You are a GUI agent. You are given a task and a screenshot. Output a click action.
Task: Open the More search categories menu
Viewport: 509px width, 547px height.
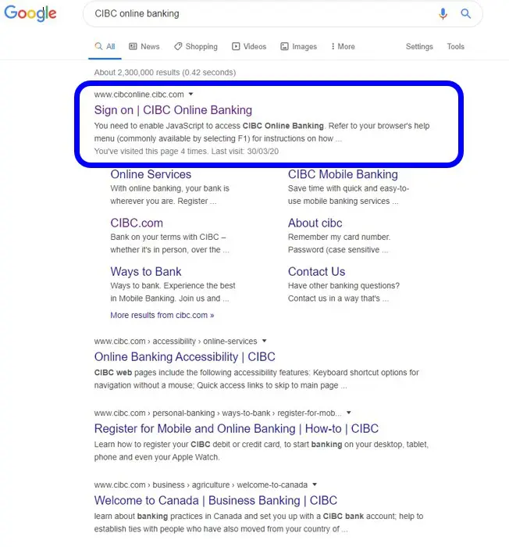(x=343, y=46)
